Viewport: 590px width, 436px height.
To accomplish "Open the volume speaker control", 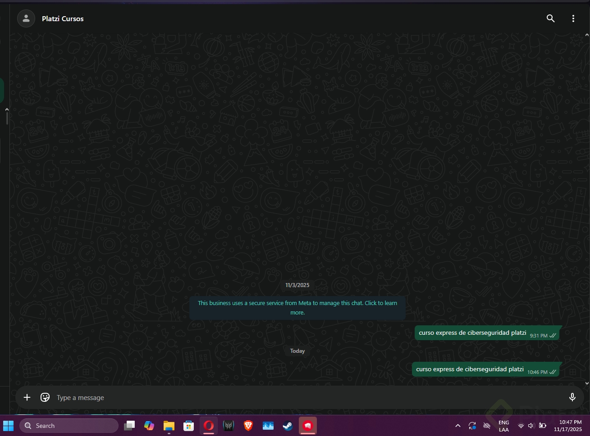I will tap(531, 426).
